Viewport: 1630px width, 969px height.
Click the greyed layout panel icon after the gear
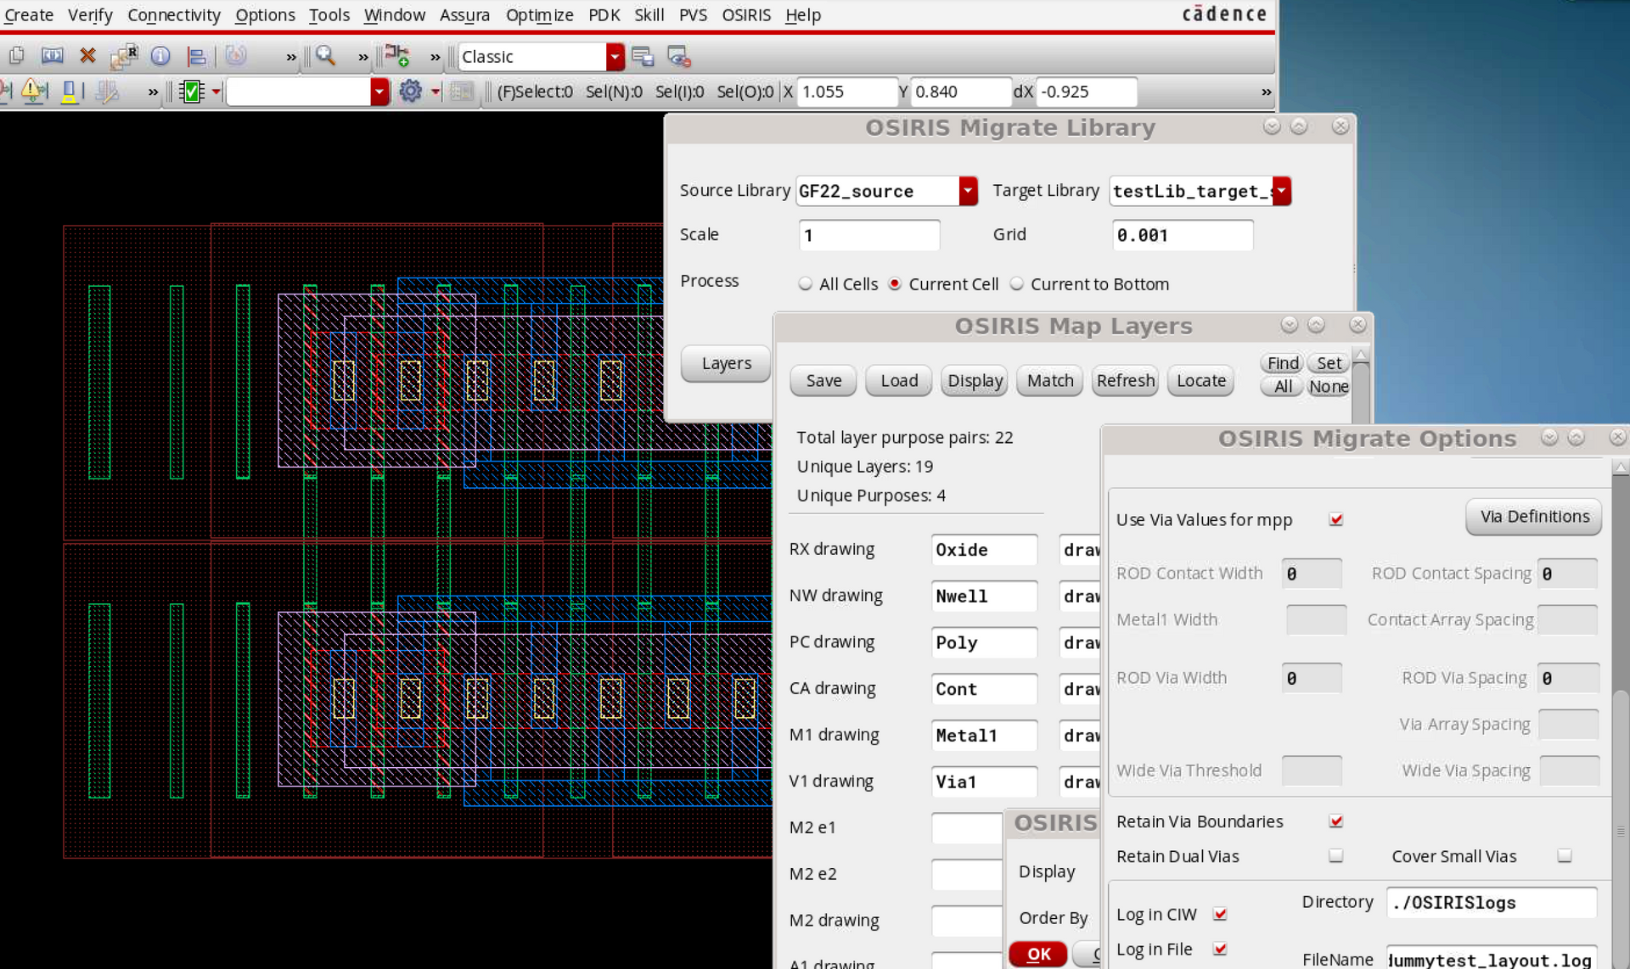pos(461,91)
